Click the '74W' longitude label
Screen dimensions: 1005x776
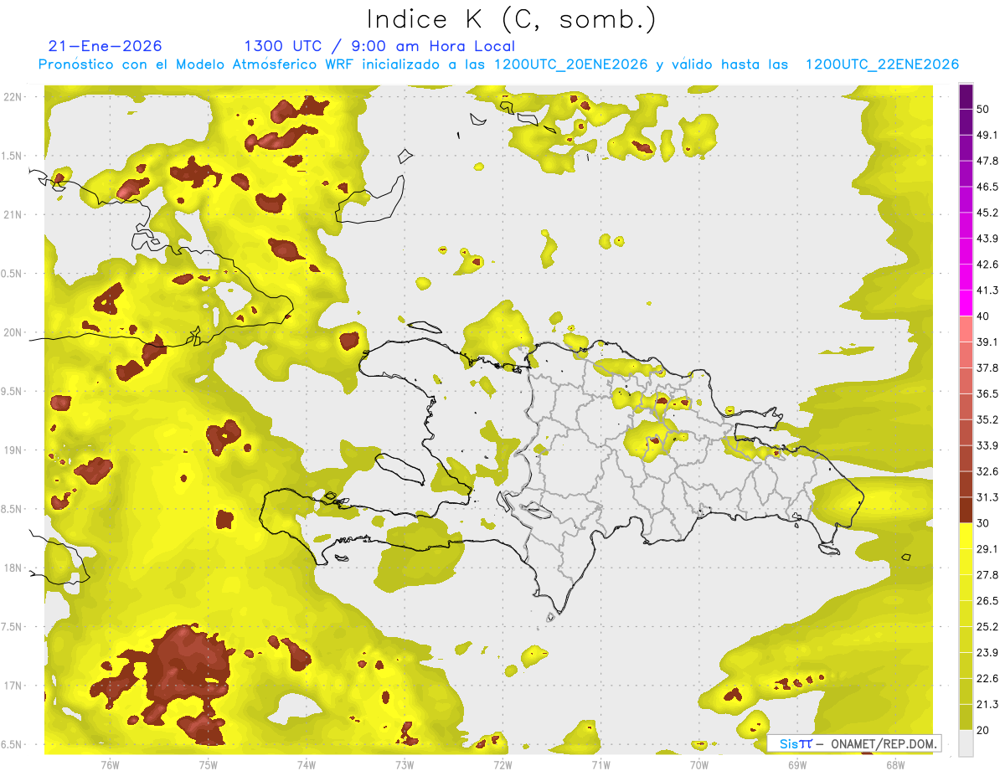(306, 764)
